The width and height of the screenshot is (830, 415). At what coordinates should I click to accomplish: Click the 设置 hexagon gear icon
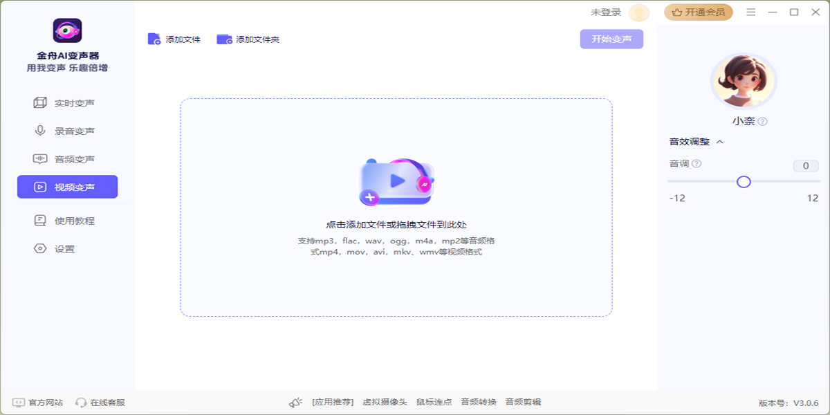click(40, 248)
